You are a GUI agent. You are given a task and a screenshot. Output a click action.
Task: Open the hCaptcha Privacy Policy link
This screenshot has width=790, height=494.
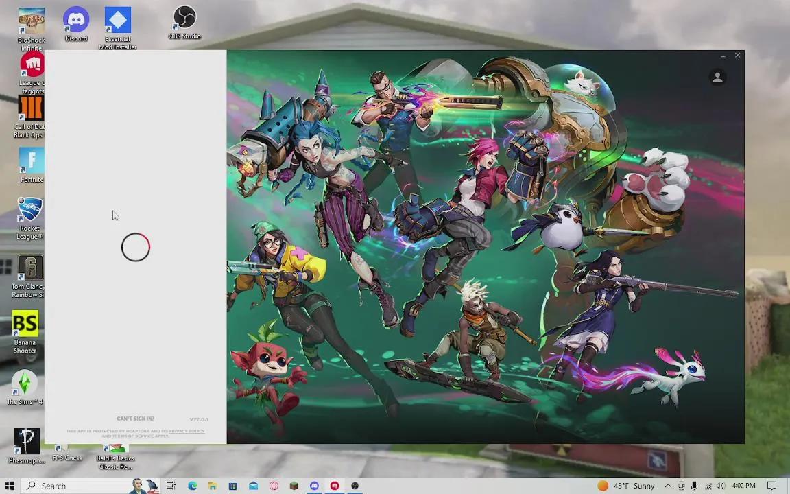pyautogui.click(x=187, y=431)
